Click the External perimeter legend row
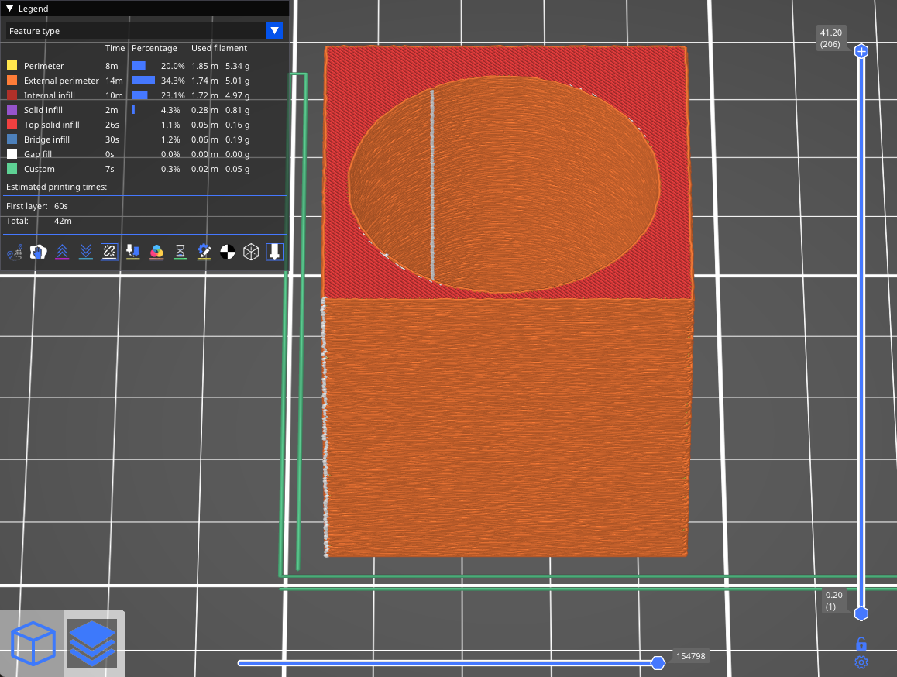 coord(61,81)
